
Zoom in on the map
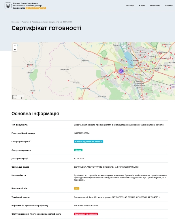15,46
